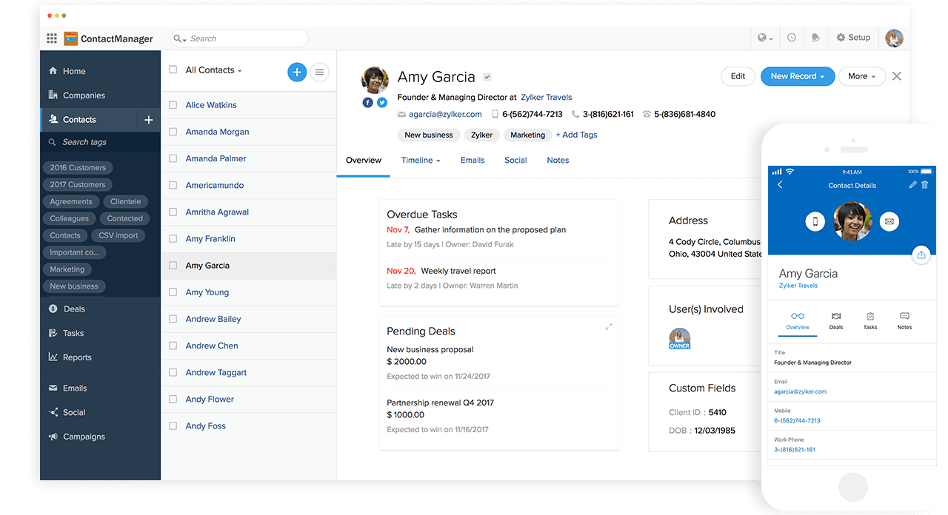Open the Deals tab on mobile
Image resolution: width=948 pixels, height=515 pixels.
click(x=836, y=320)
